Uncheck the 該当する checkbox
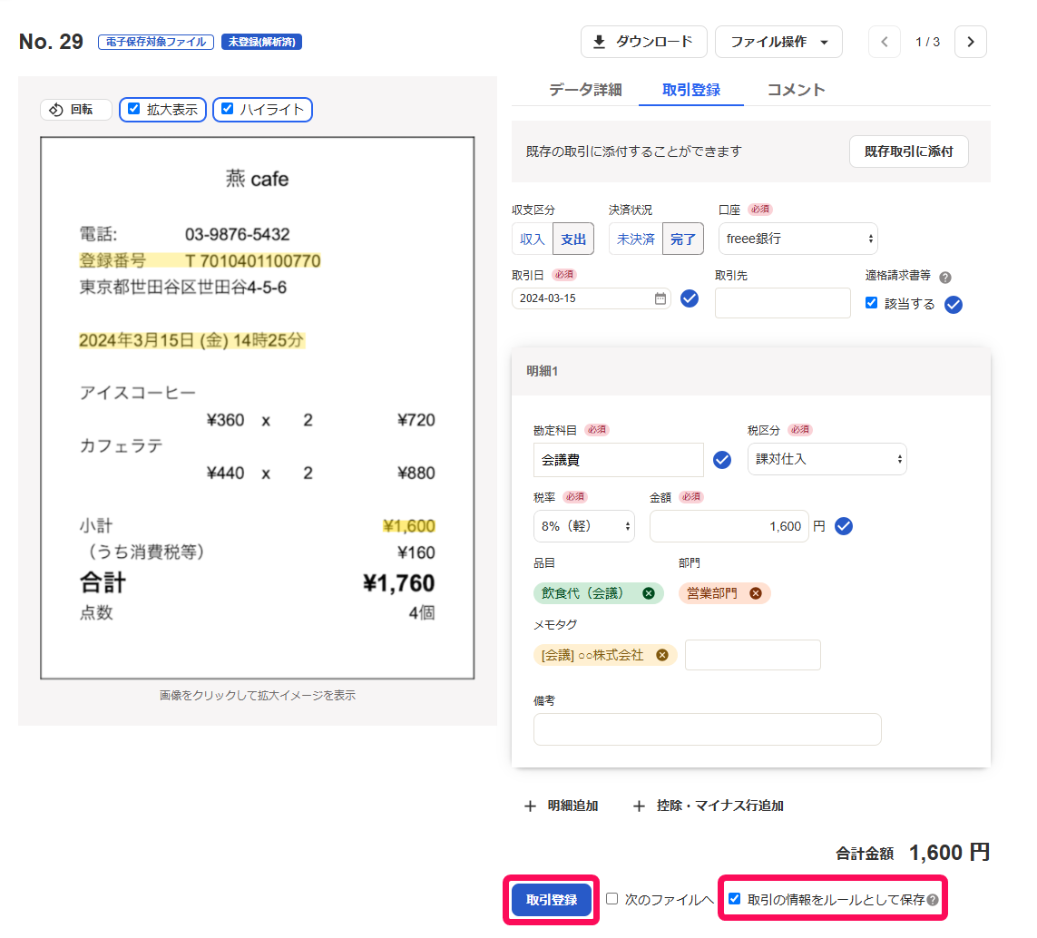Screen dimensions: 1037x938 point(872,302)
